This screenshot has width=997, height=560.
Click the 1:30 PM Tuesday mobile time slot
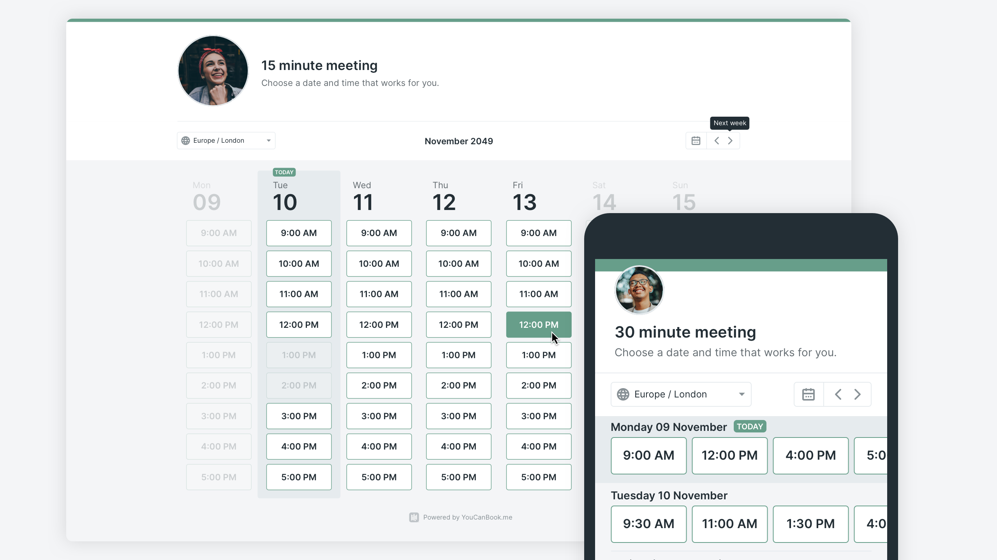[810, 524]
